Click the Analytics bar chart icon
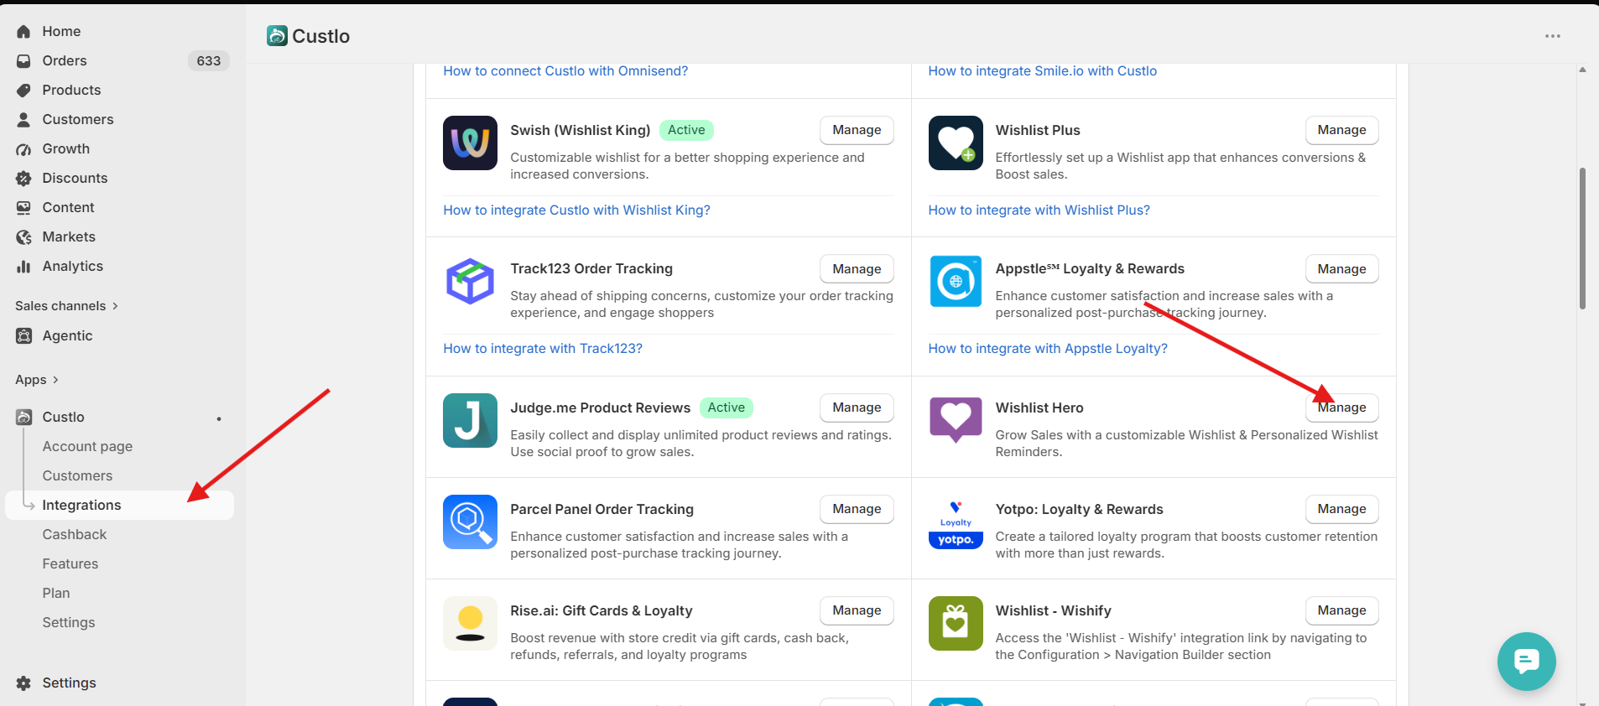 [x=23, y=266]
